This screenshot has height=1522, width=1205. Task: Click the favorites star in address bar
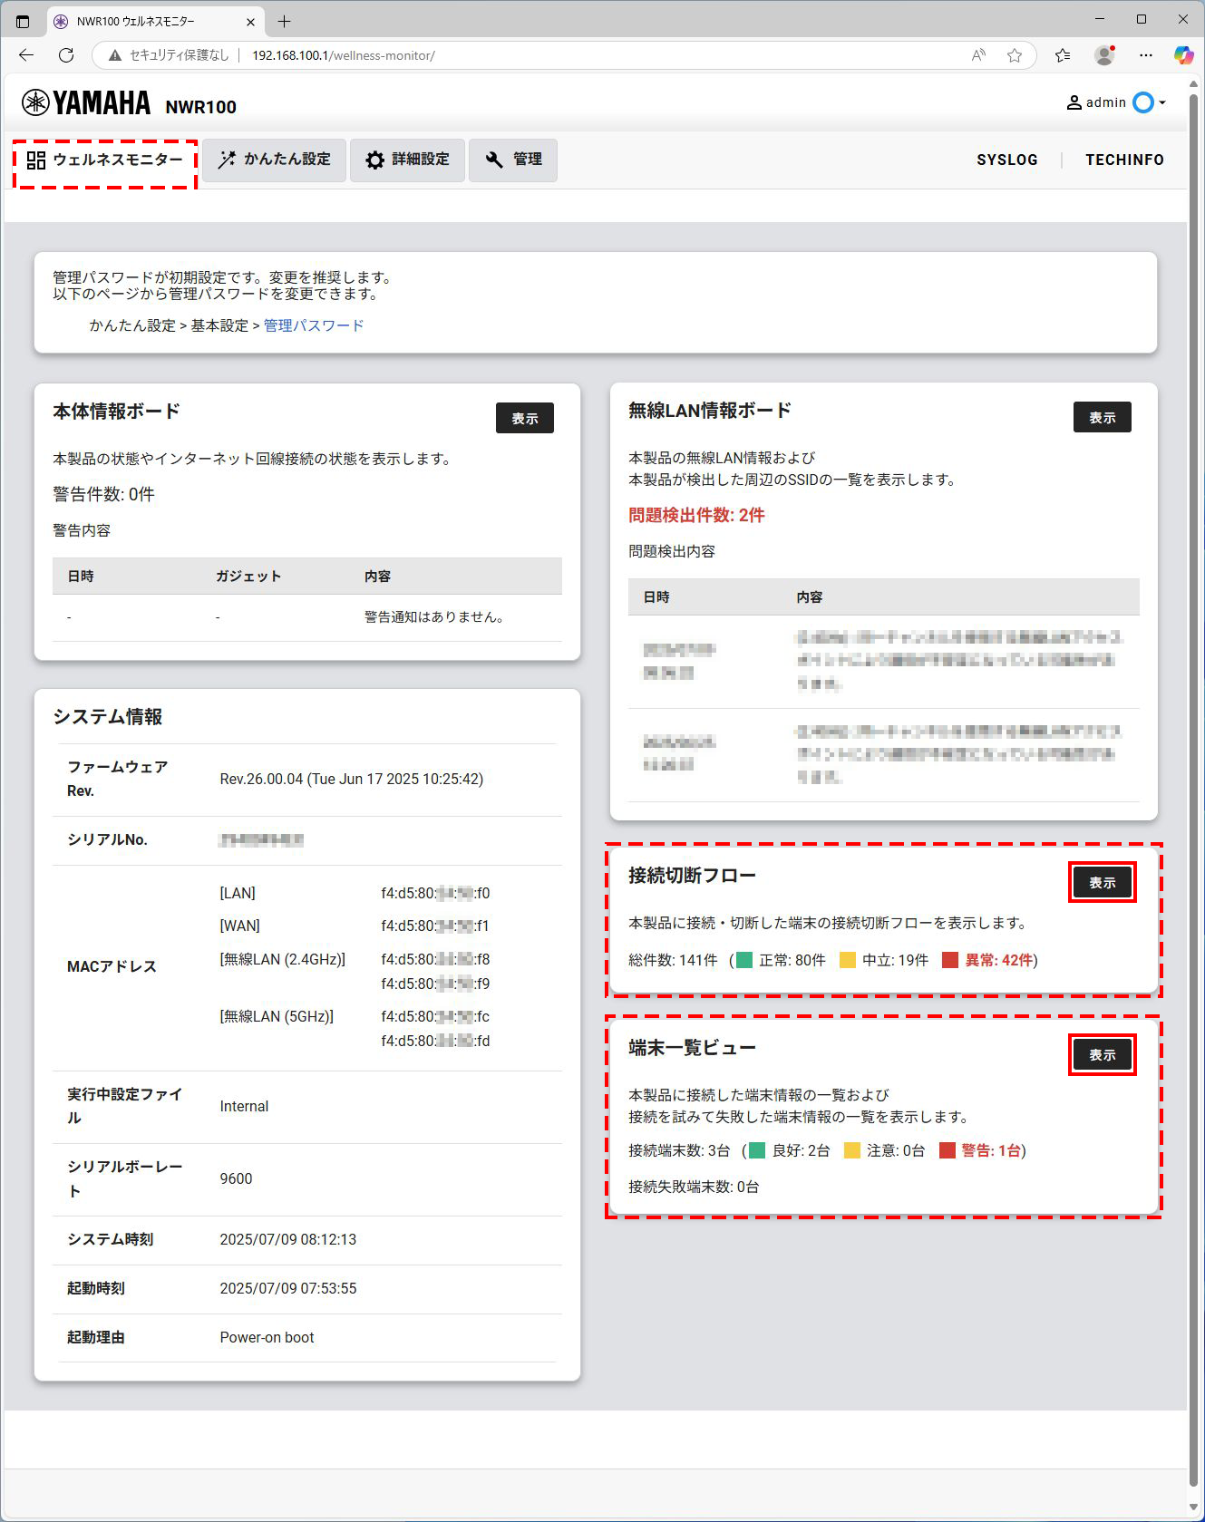pyautogui.click(x=1015, y=55)
